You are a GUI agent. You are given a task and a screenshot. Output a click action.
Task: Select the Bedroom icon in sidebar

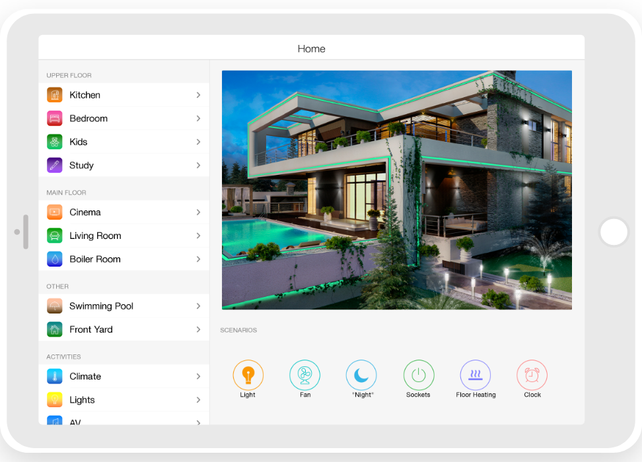(55, 119)
